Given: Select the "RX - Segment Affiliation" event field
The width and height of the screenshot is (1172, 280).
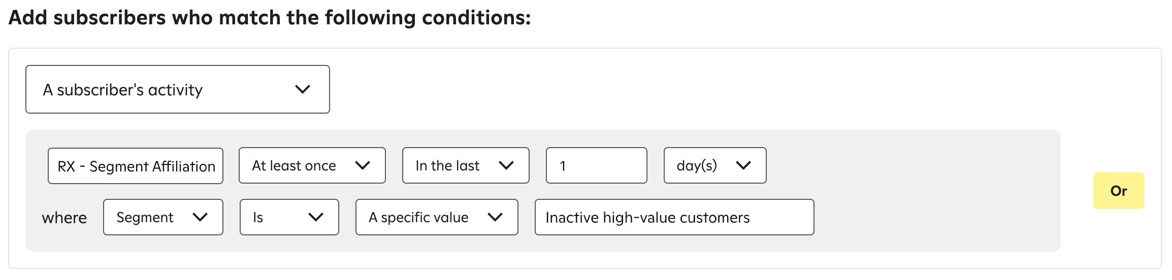Looking at the screenshot, I should (x=136, y=166).
